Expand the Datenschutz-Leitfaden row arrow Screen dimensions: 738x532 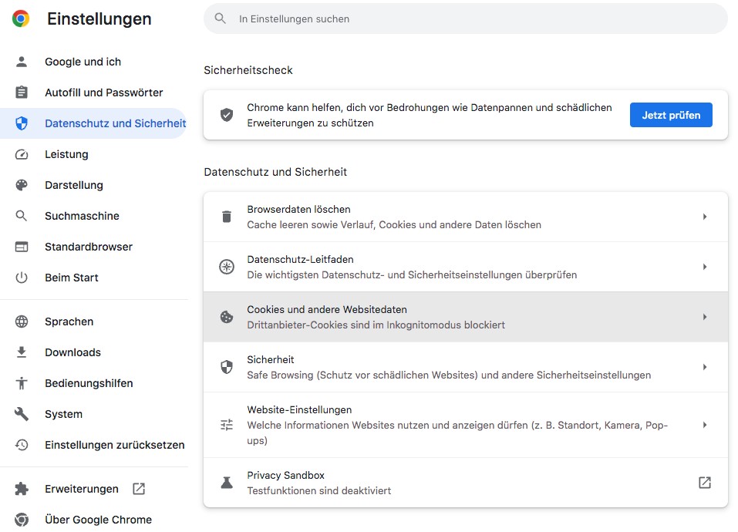[704, 267]
